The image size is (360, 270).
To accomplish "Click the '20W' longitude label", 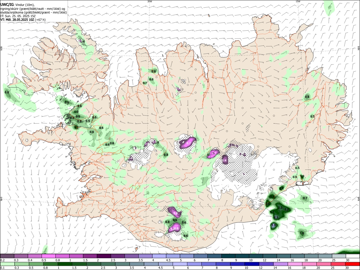I will (x=150, y=1).
